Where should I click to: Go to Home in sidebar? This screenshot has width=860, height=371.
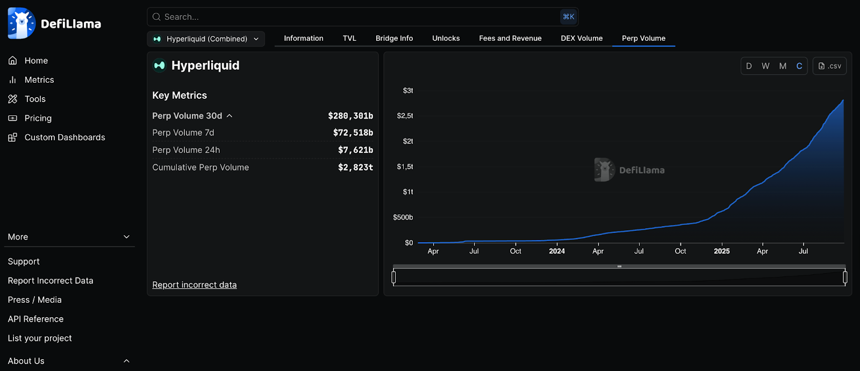coord(36,61)
